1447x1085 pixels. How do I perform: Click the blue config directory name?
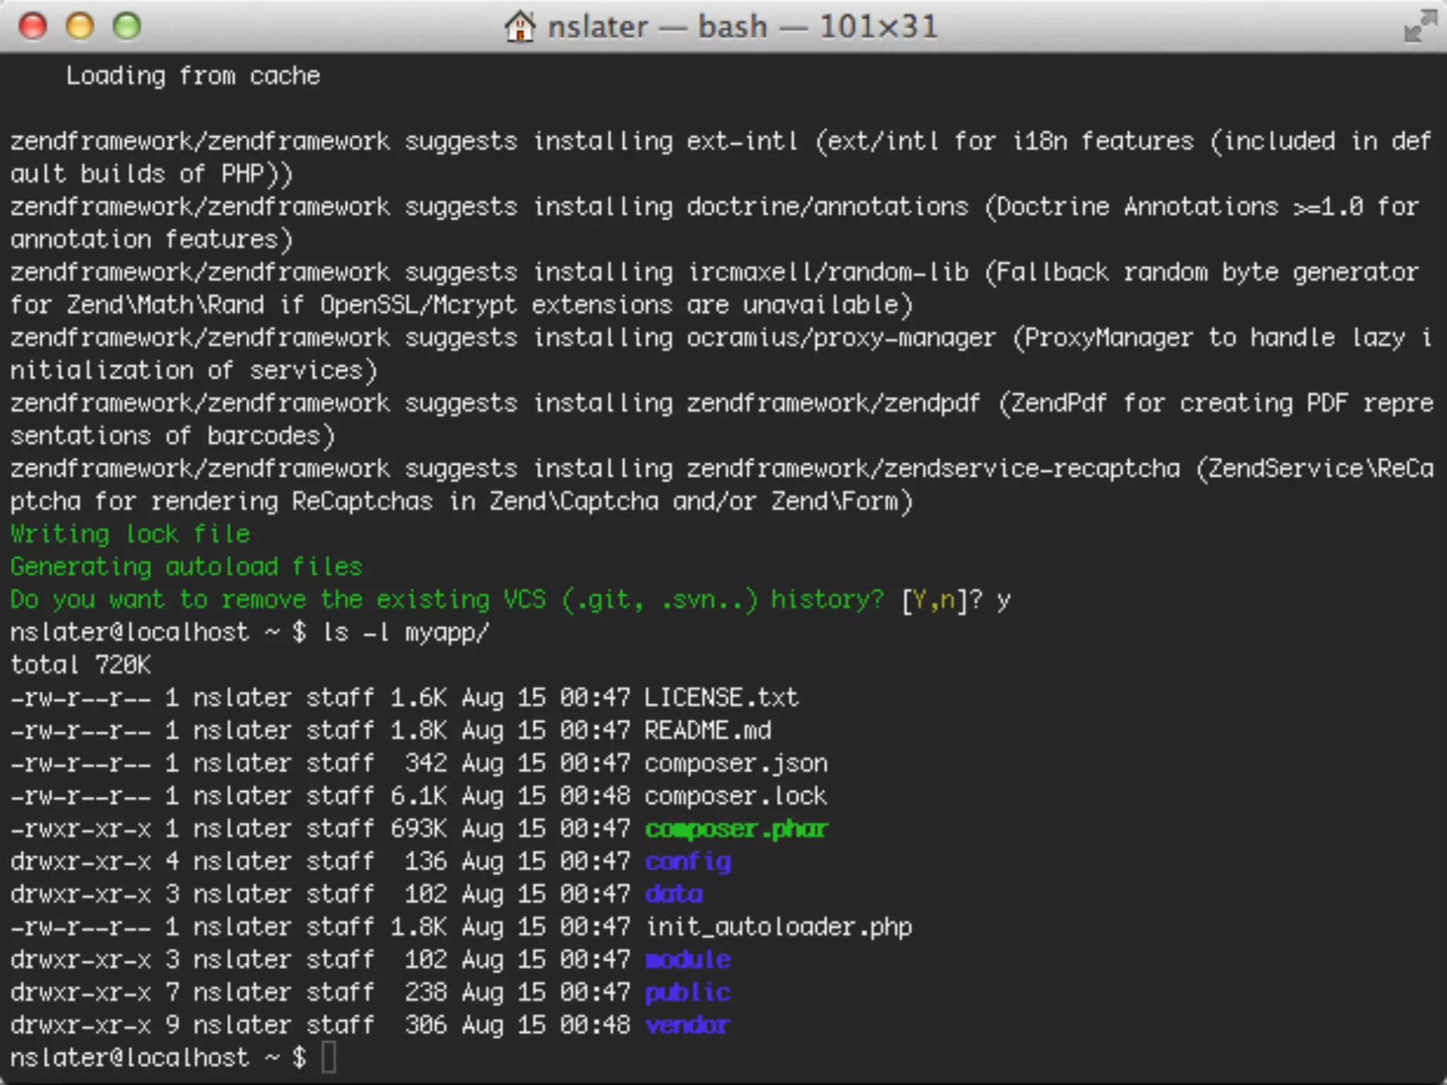[687, 862]
